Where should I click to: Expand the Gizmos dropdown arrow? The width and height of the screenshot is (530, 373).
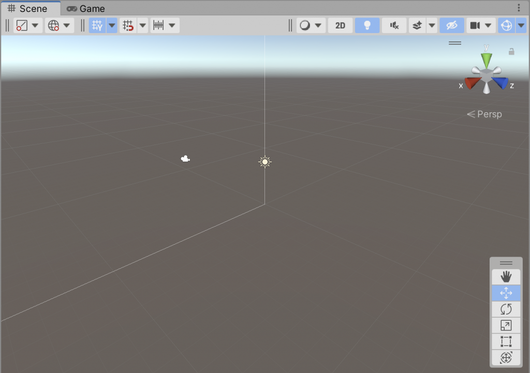click(x=520, y=25)
